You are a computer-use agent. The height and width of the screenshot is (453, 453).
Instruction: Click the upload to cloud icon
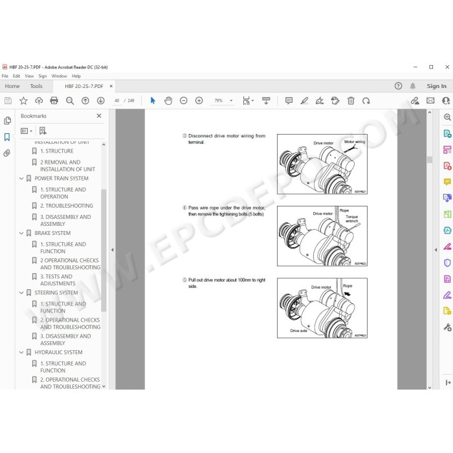point(39,100)
